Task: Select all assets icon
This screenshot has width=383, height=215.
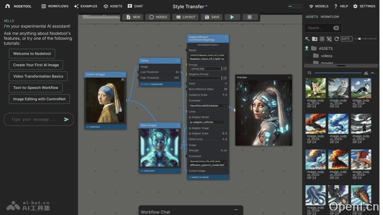Action: tap(322, 39)
